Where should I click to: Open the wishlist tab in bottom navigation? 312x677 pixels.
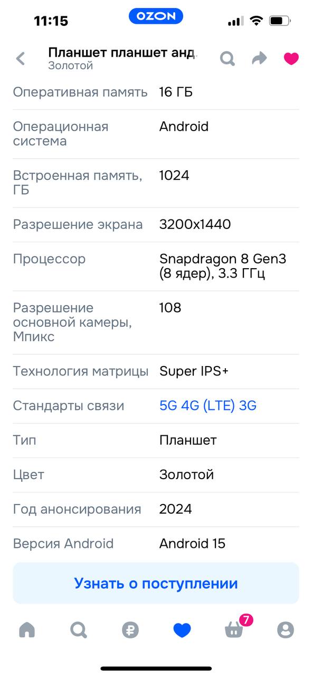click(182, 630)
